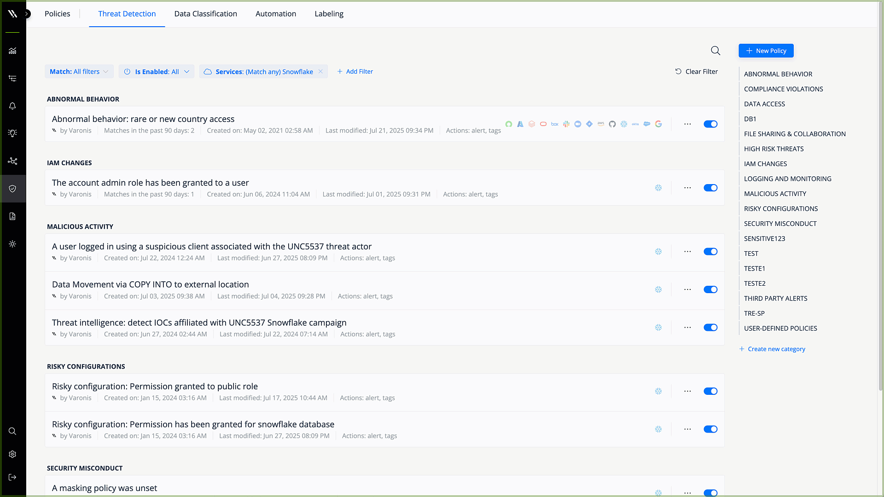884x497 pixels.
Task: Open the ellipsis menu on the masking policy row
Action: click(687, 492)
